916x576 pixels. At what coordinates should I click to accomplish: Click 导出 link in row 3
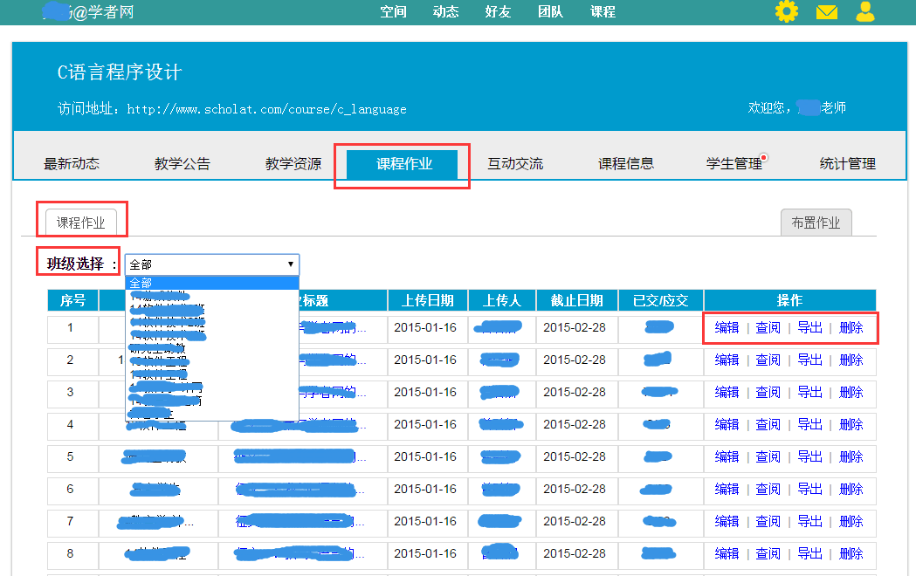click(x=809, y=392)
